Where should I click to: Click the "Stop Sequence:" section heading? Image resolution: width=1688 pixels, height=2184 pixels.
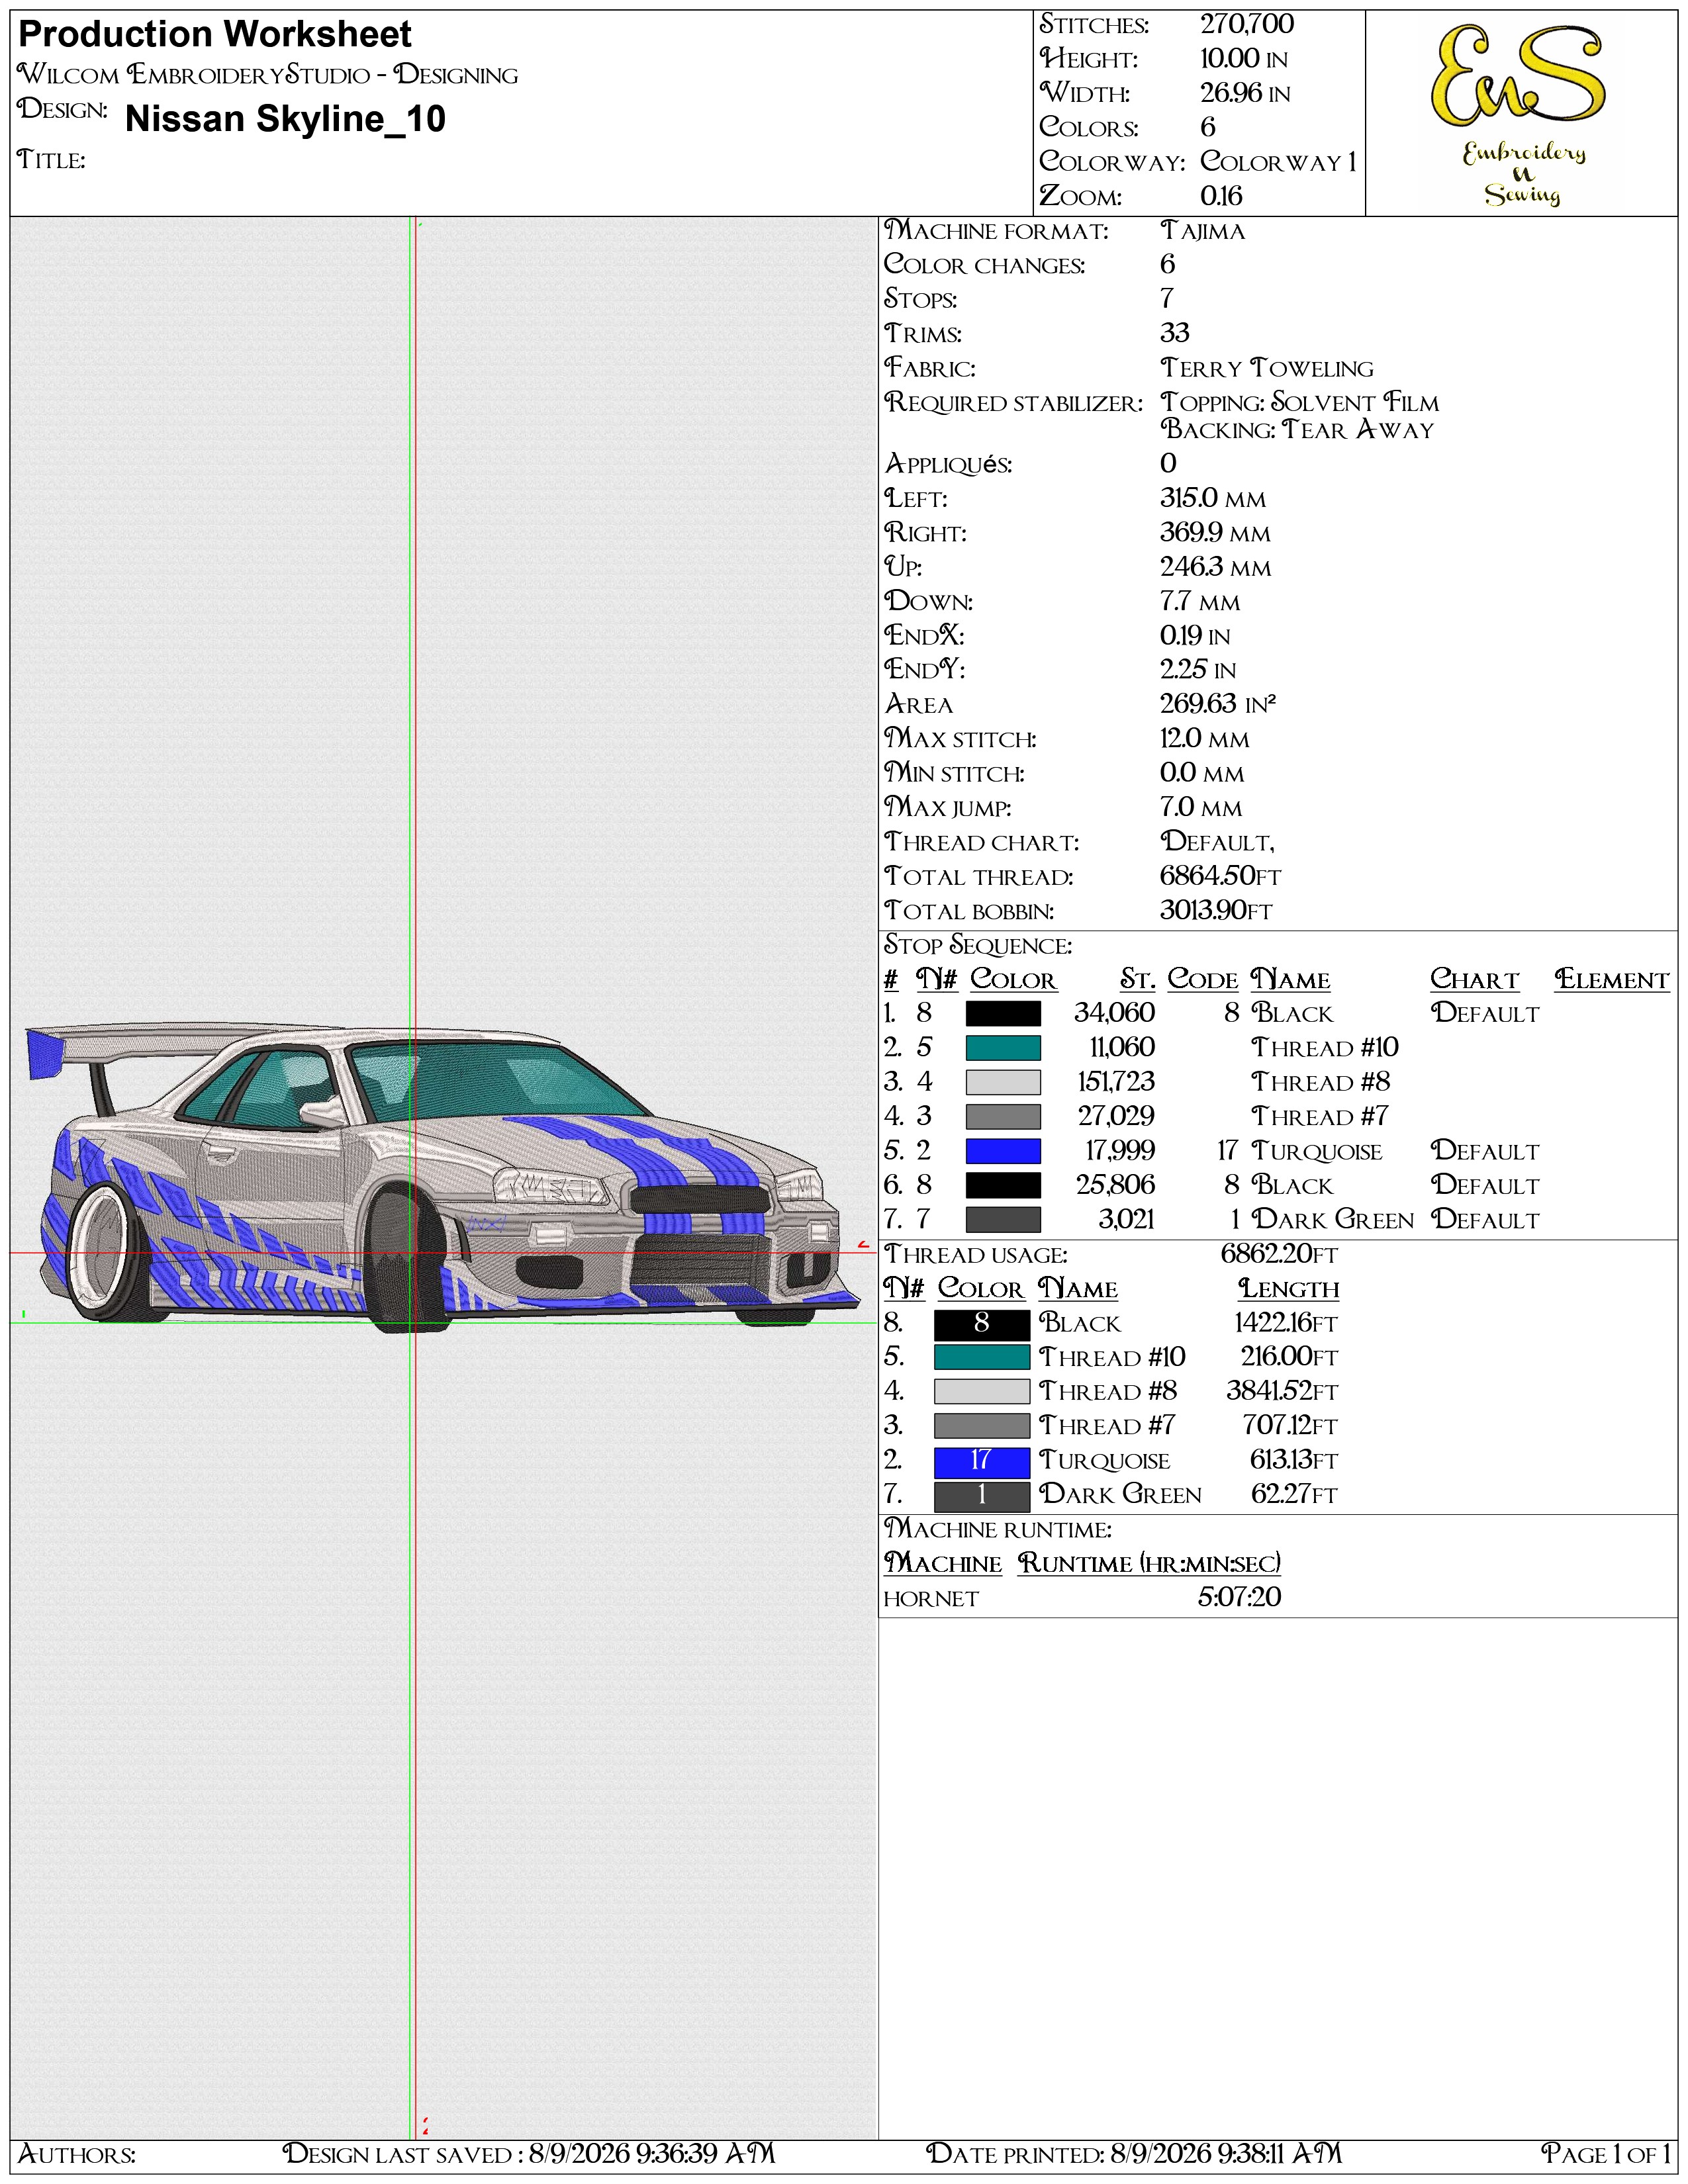click(978, 946)
